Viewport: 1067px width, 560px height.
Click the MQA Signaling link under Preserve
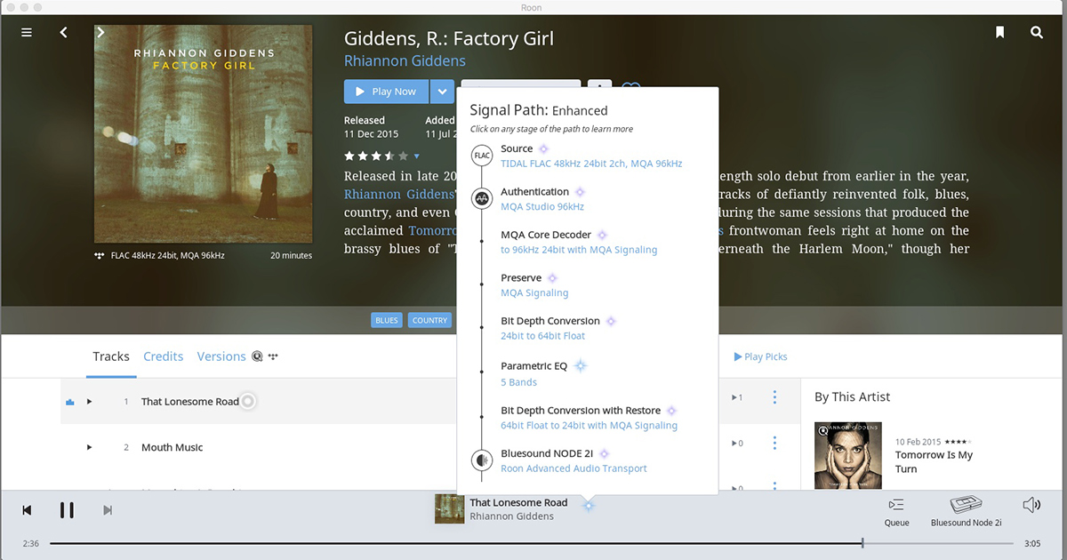point(534,292)
